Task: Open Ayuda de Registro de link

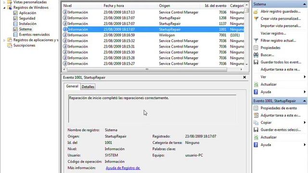Action: [x=123, y=168]
